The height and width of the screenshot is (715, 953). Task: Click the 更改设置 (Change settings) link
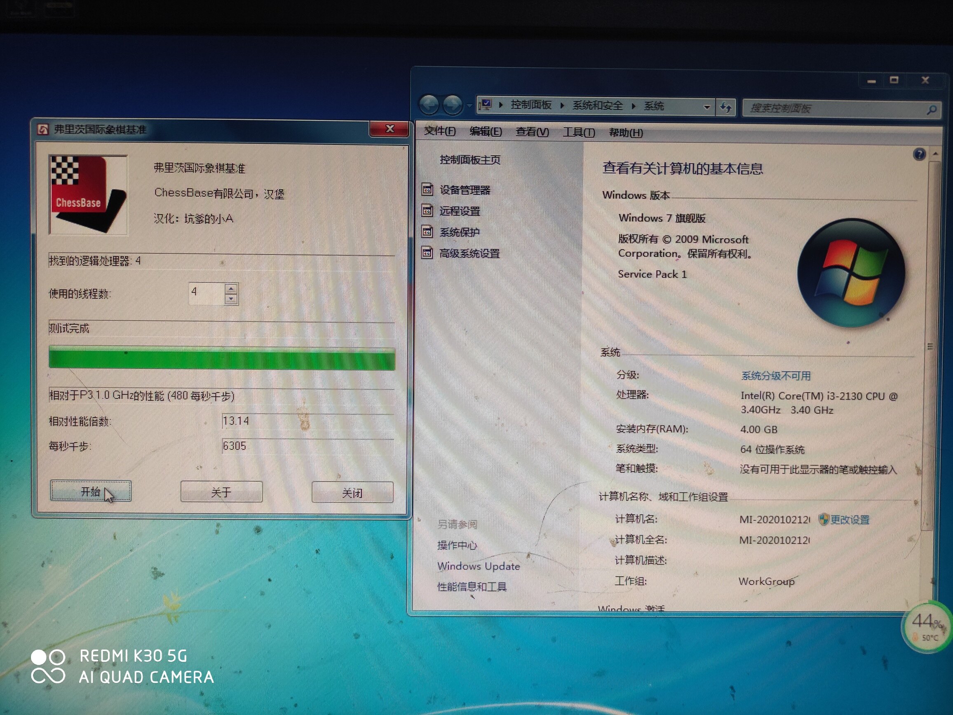click(x=849, y=520)
